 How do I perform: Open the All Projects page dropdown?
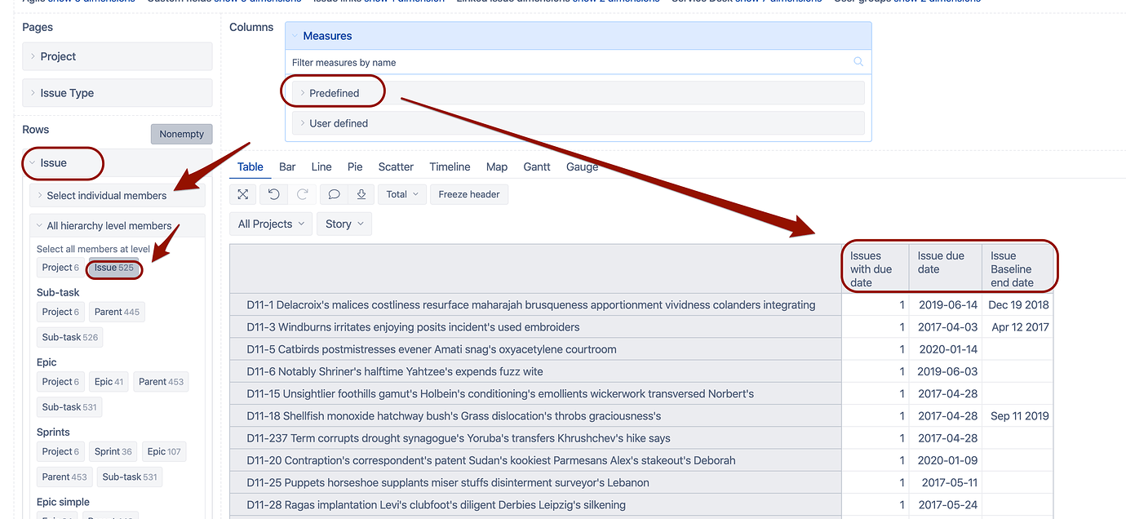pyautogui.click(x=271, y=224)
